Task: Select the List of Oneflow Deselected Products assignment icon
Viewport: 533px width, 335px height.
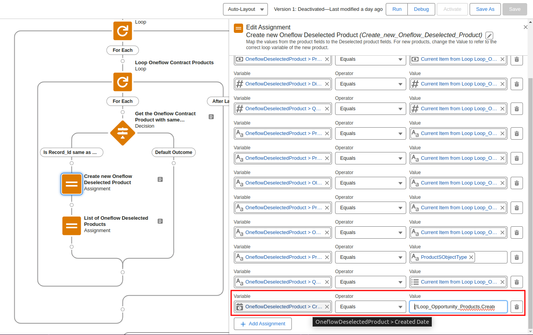Action: pyautogui.click(x=72, y=226)
